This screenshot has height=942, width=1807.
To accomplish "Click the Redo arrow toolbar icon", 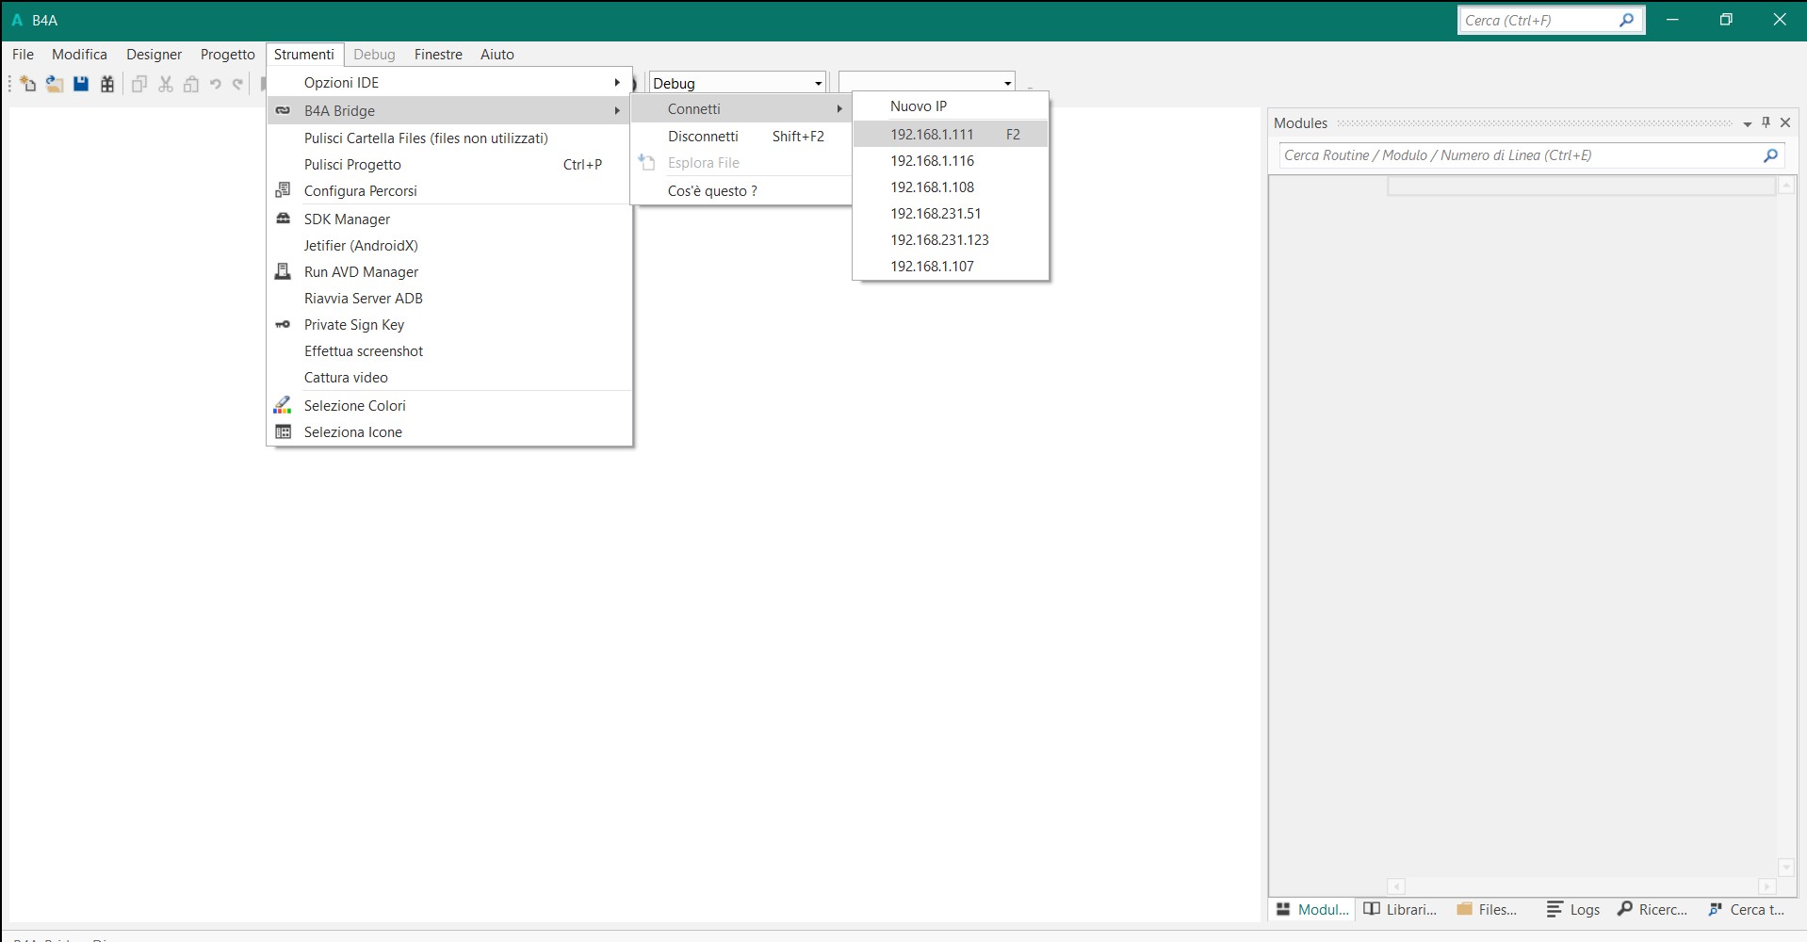I will [238, 84].
